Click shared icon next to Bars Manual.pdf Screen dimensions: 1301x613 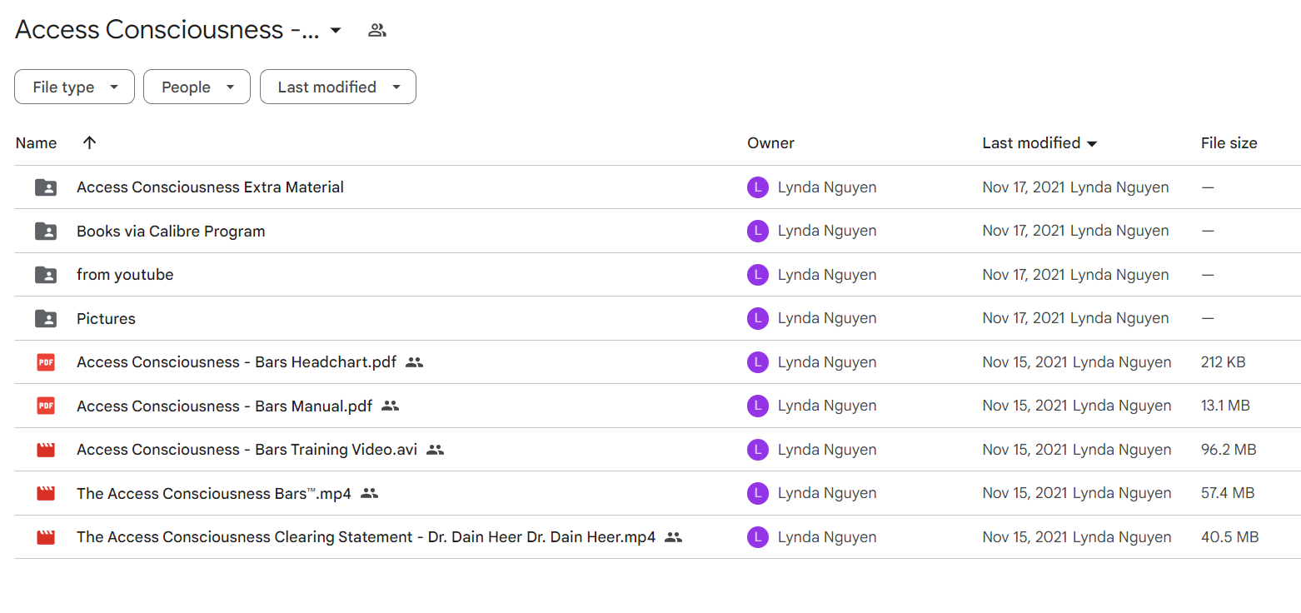coord(390,406)
